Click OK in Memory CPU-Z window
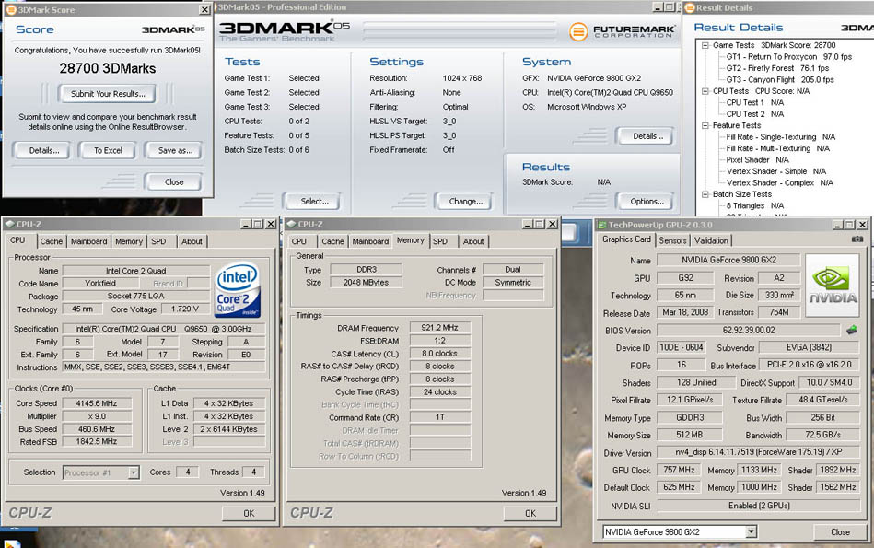Viewport: 874px width, 548px height. (x=530, y=513)
